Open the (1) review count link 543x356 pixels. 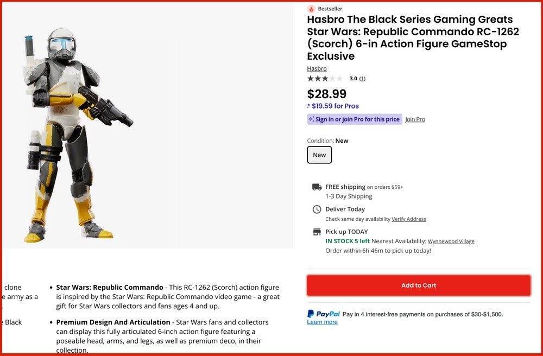coord(362,78)
